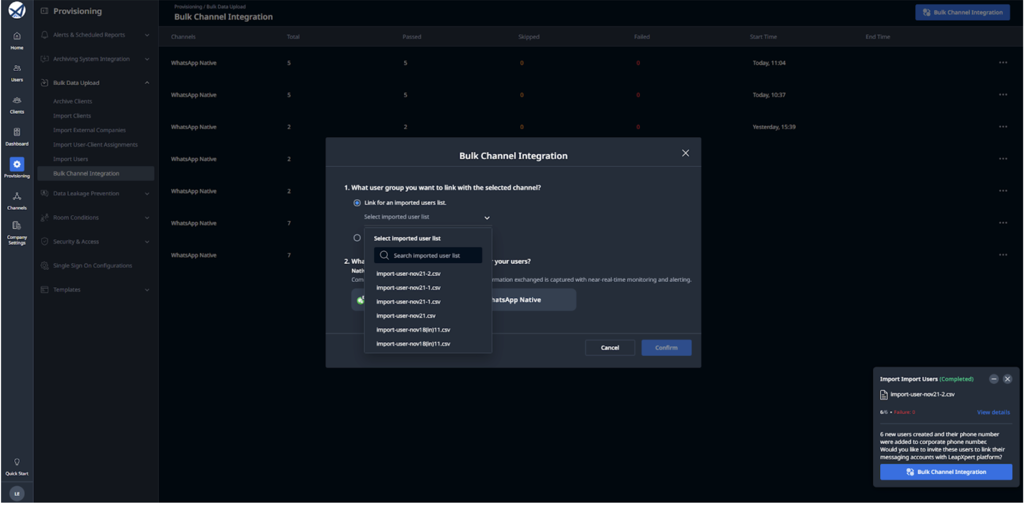
Task: Click the search magnifier icon in user list
Action: pos(384,255)
